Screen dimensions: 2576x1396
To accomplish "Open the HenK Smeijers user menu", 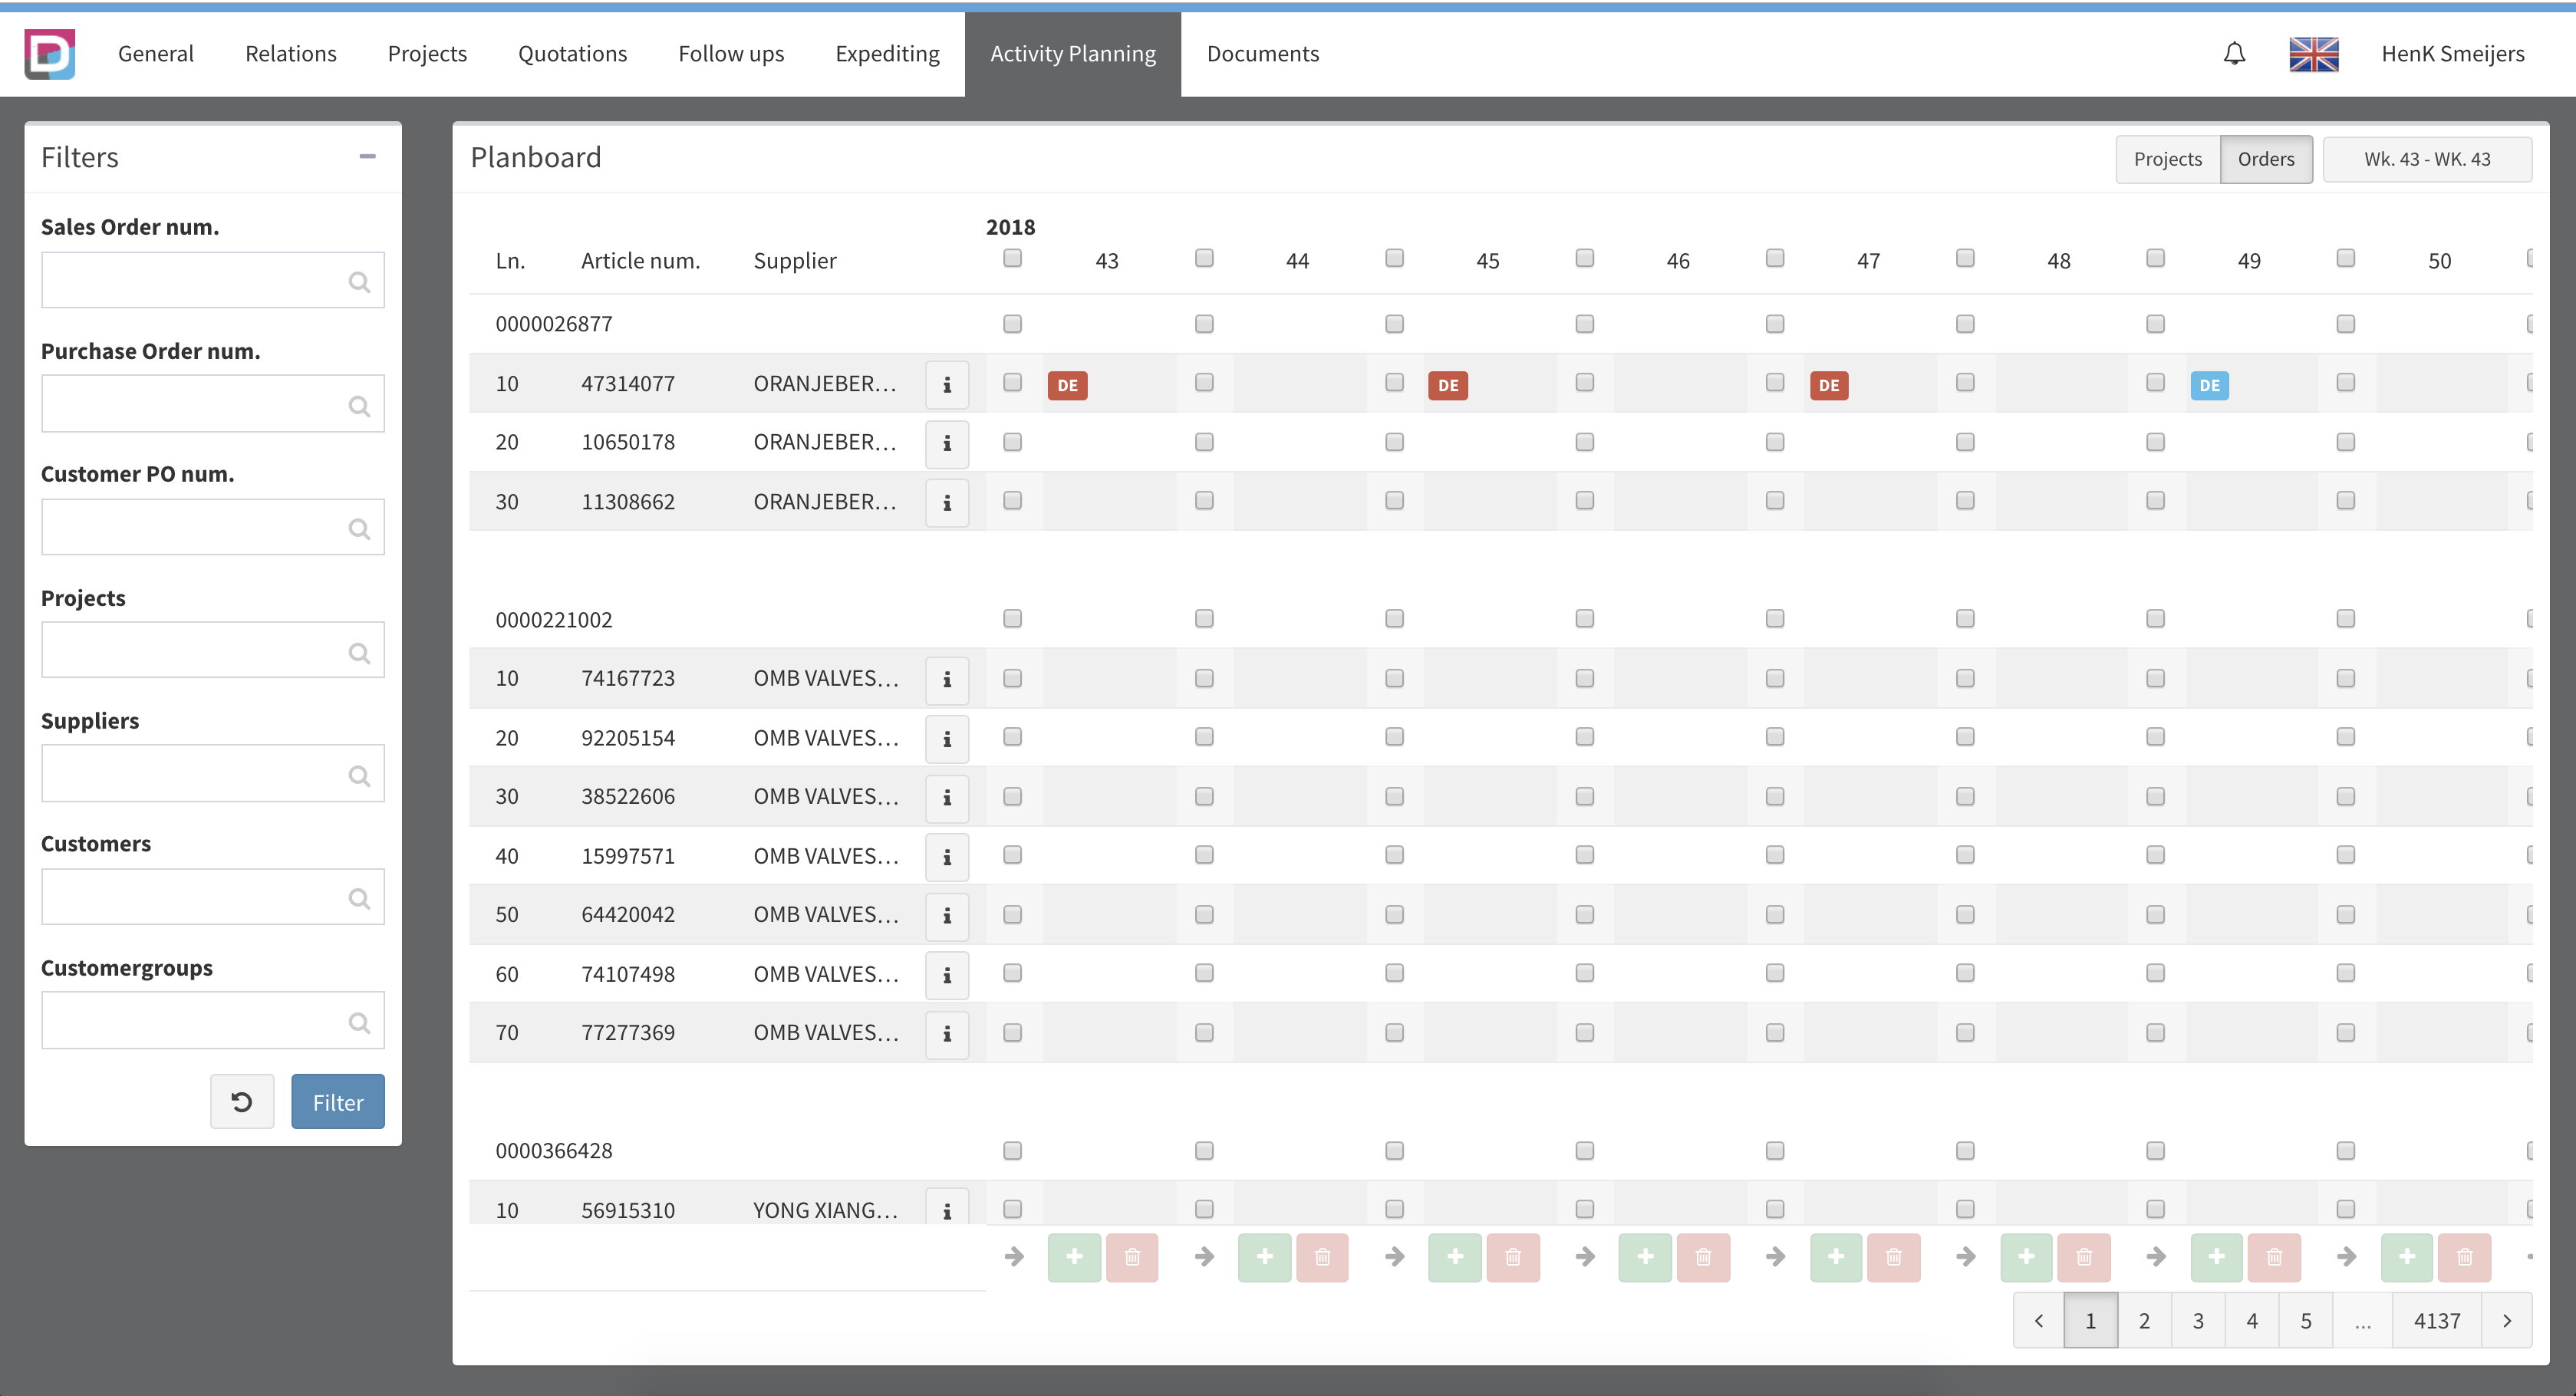I will pyautogui.click(x=2452, y=54).
